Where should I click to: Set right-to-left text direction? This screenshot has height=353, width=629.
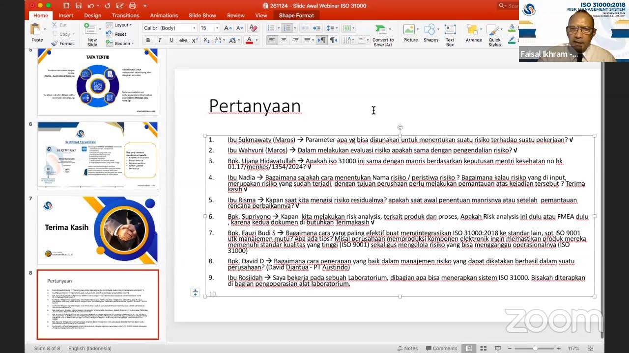(334, 40)
